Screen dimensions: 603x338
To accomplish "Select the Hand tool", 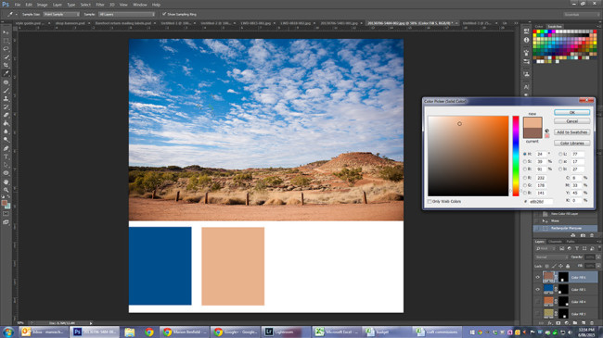I will [6, 182].
